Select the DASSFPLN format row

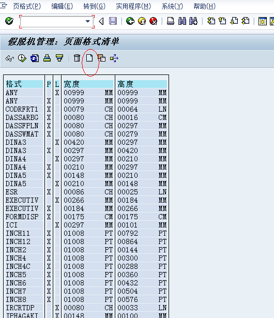point(86,126)
